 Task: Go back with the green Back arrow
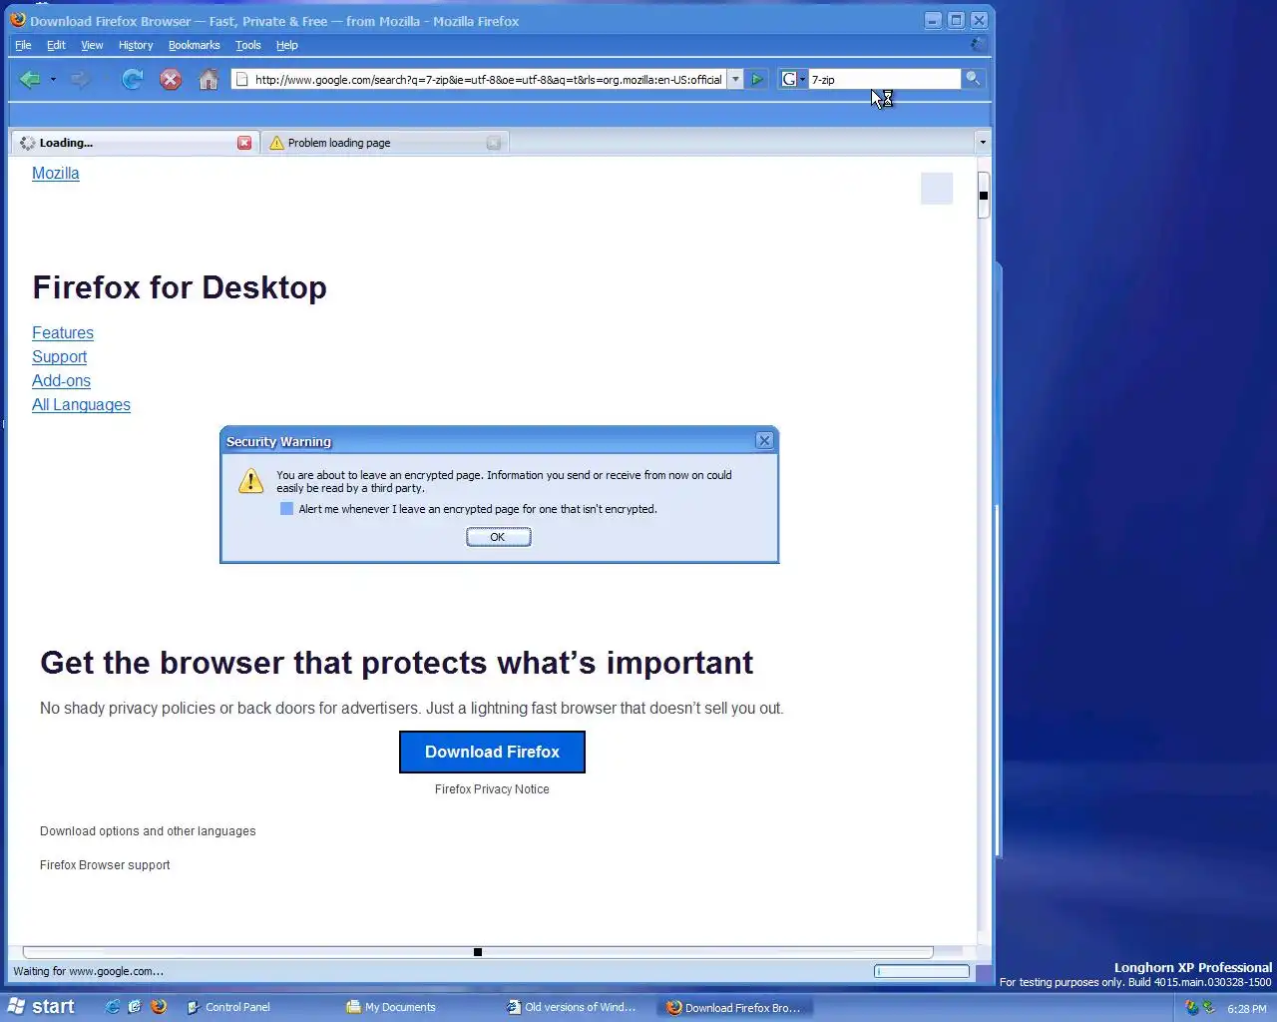coord(30,80)
